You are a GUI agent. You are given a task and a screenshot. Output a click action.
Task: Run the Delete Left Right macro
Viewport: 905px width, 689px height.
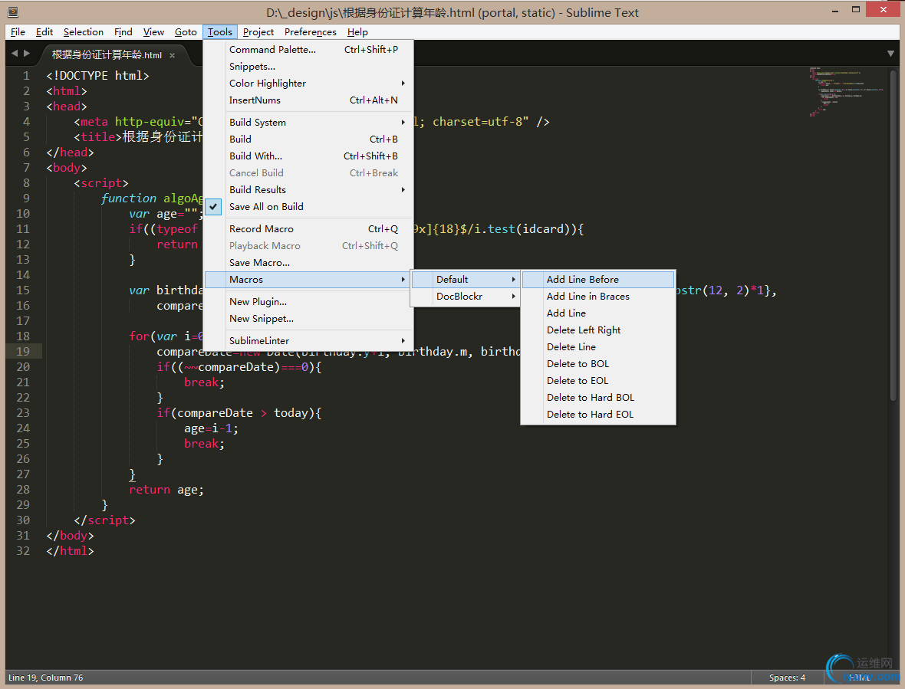point(598,330)
